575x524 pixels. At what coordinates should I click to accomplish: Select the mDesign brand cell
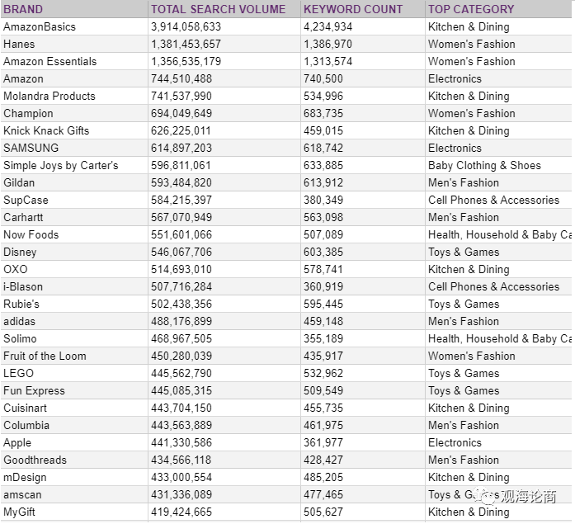click(x=74, y=477)
